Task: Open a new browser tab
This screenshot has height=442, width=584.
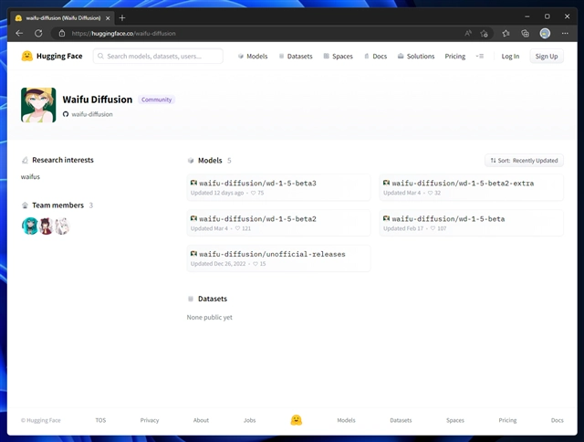Action: tap(122, 17)
